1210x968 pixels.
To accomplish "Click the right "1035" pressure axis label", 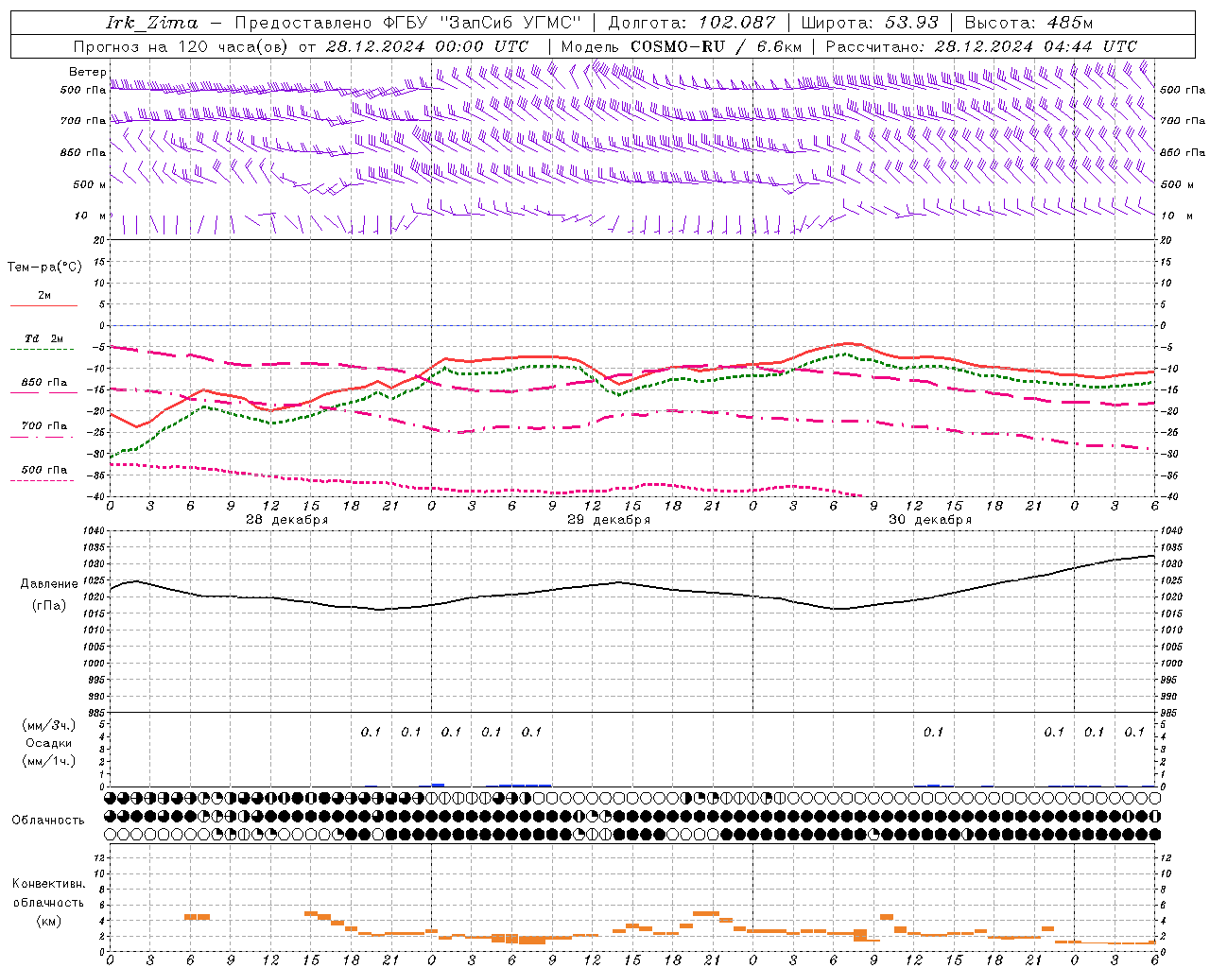I will coord(1171,547).
